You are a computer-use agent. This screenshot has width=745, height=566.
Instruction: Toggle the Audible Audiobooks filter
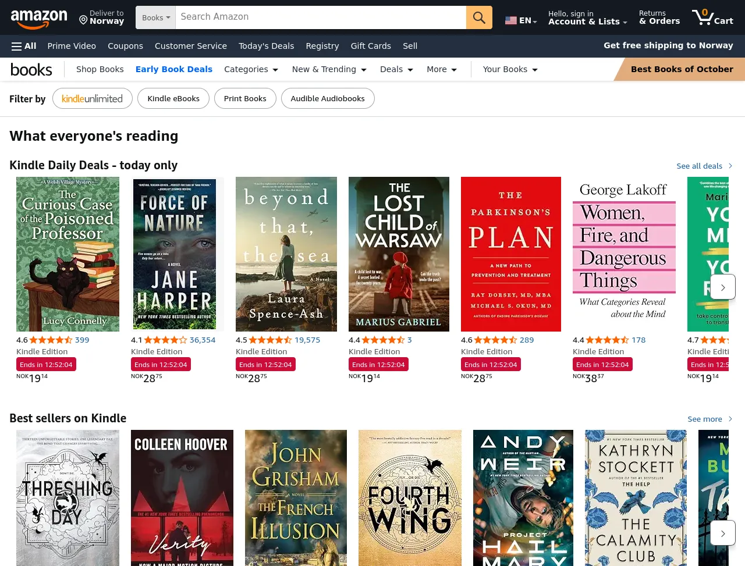pos(328,98)
